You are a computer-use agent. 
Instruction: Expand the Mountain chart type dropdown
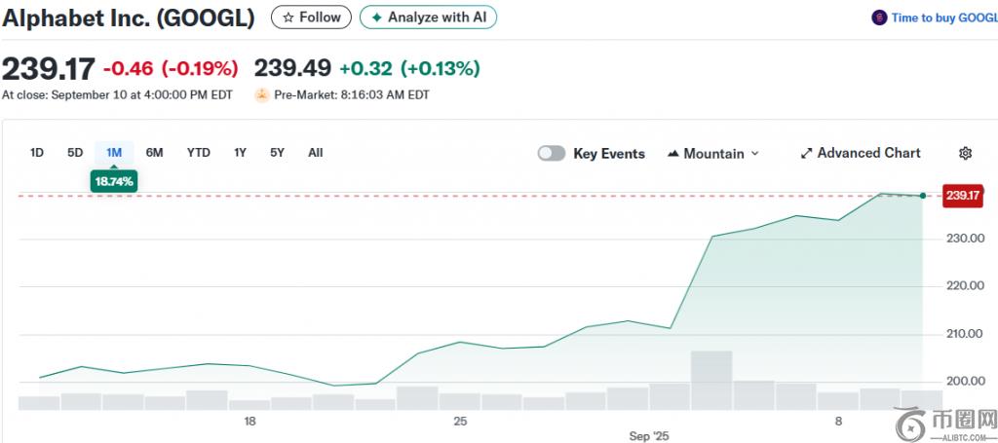[713, 153]
